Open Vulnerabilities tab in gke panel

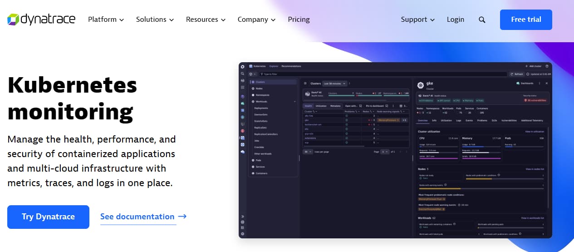[509, 121]
